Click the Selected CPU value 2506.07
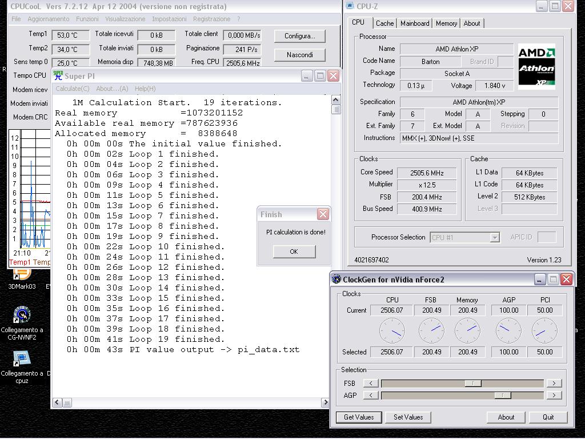 click(392, 352)
